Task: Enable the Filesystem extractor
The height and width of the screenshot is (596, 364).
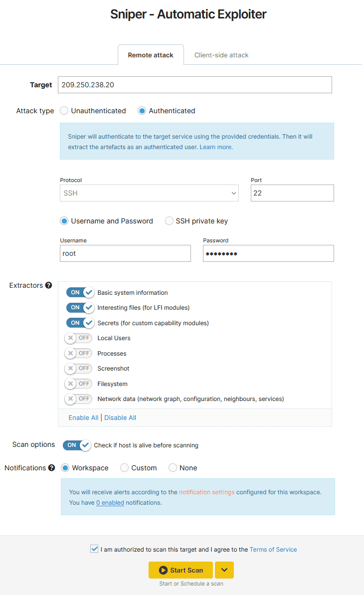Action: pos(78,384)
